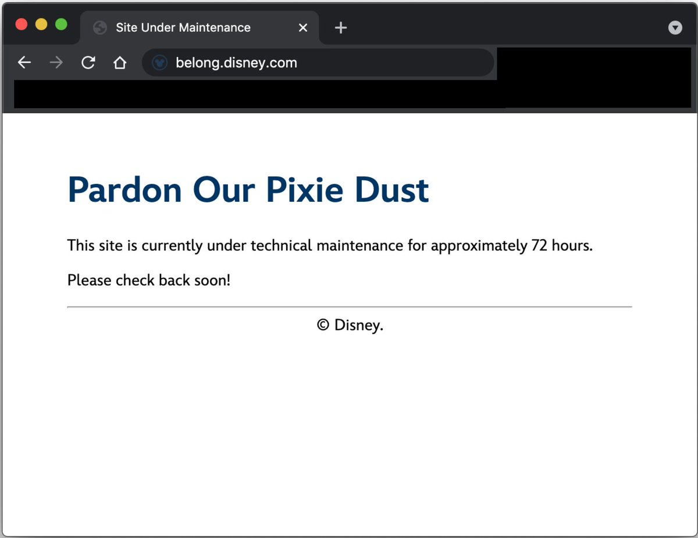Minimize the window with yellow button

click(41, 24)
